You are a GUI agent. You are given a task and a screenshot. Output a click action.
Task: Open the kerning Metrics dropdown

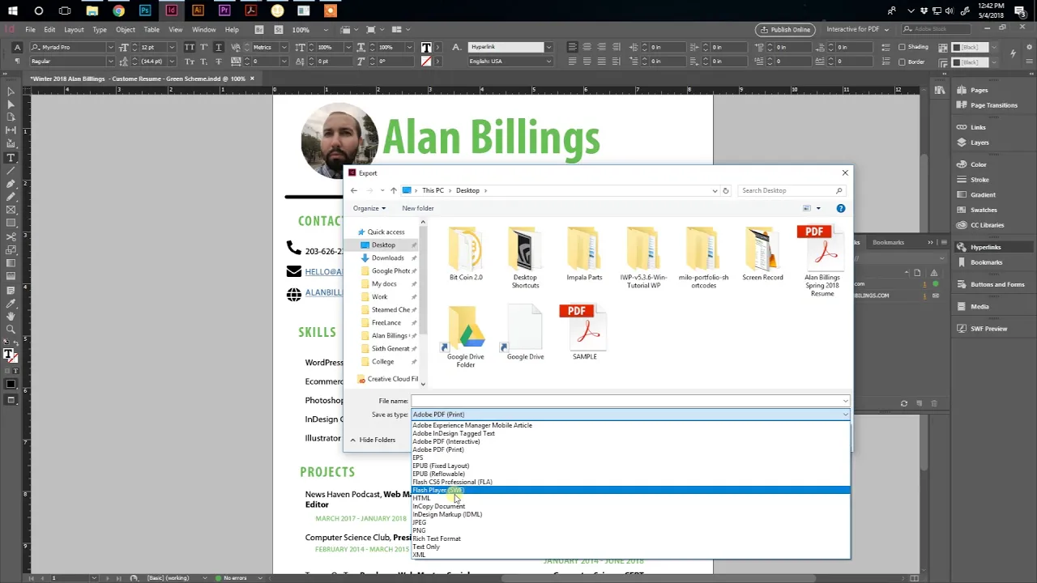(x=285, y=47)
